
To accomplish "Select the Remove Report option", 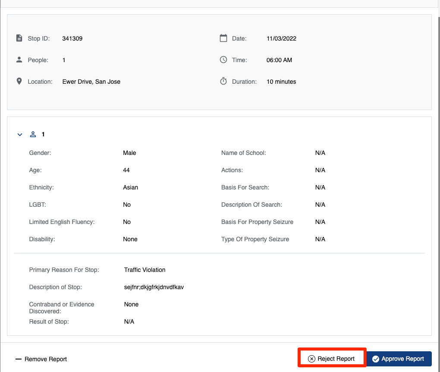I will point(41,359).
